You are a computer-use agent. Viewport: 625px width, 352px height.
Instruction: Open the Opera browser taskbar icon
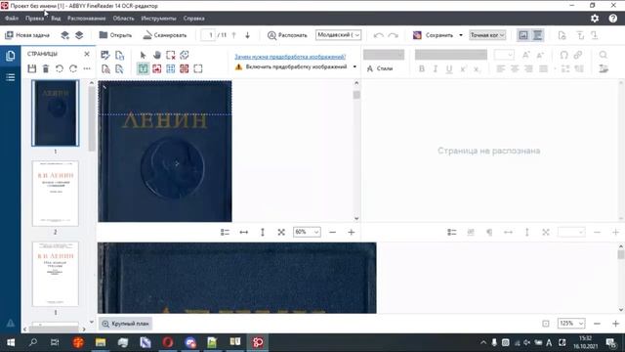click(x=168, y=342)
